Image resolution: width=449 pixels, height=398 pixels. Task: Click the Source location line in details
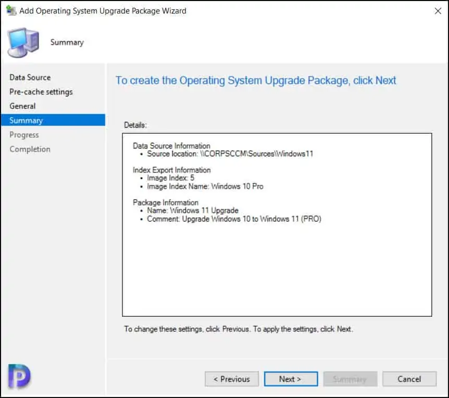click(230, 154)
